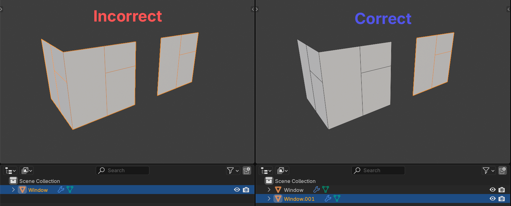Click the left outliner Search field
This screenshot has height=206, width=511.
[x=123, y=171]
